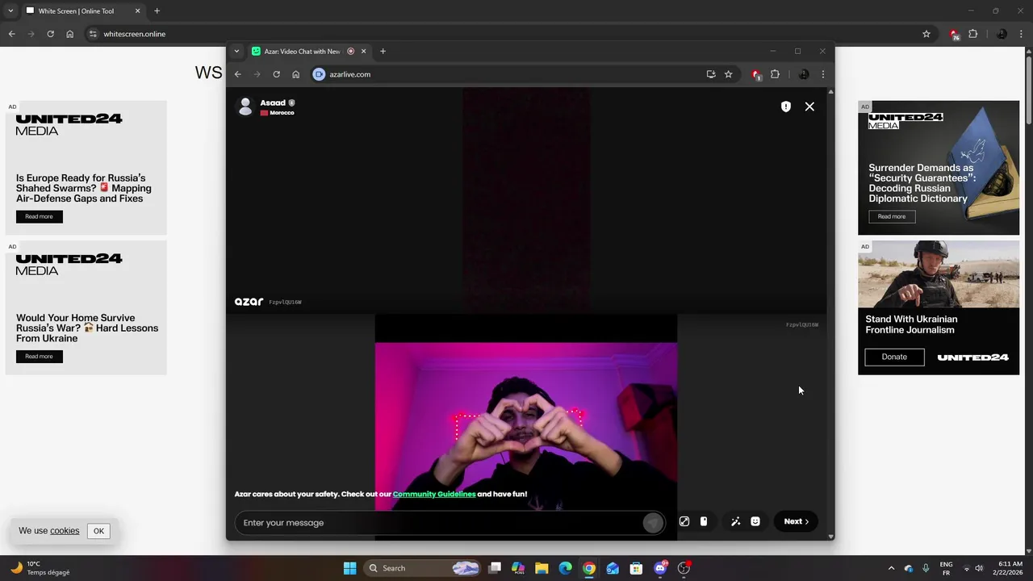Close the White Screen tab
The height and width of the screenshot is (581, 1033).
pyautogui.click(x=137, y=11)
